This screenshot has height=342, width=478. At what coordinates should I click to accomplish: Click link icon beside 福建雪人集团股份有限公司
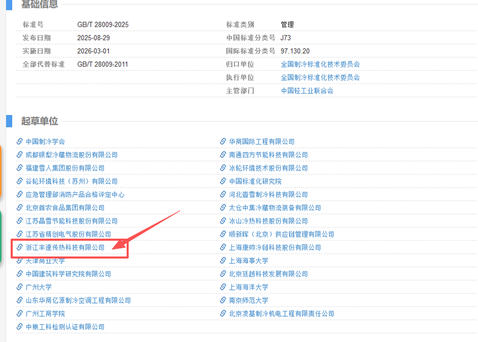tap(20, 168)
